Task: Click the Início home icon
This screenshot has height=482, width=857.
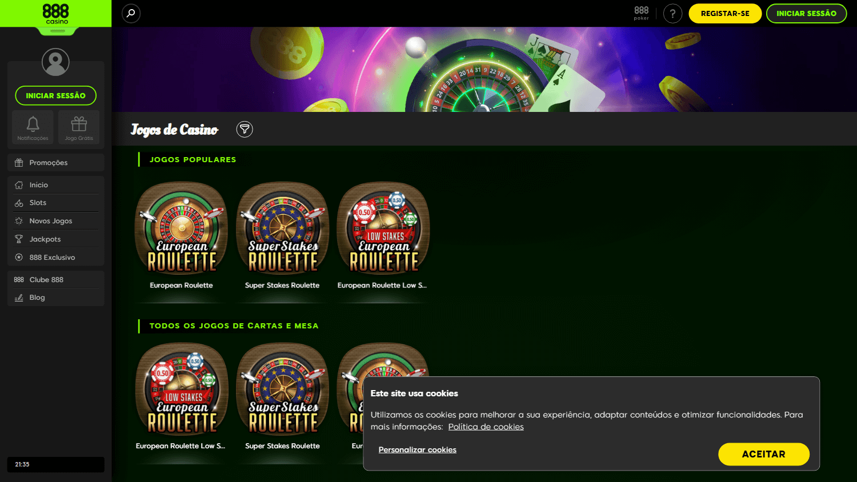Action: (19, 185)
